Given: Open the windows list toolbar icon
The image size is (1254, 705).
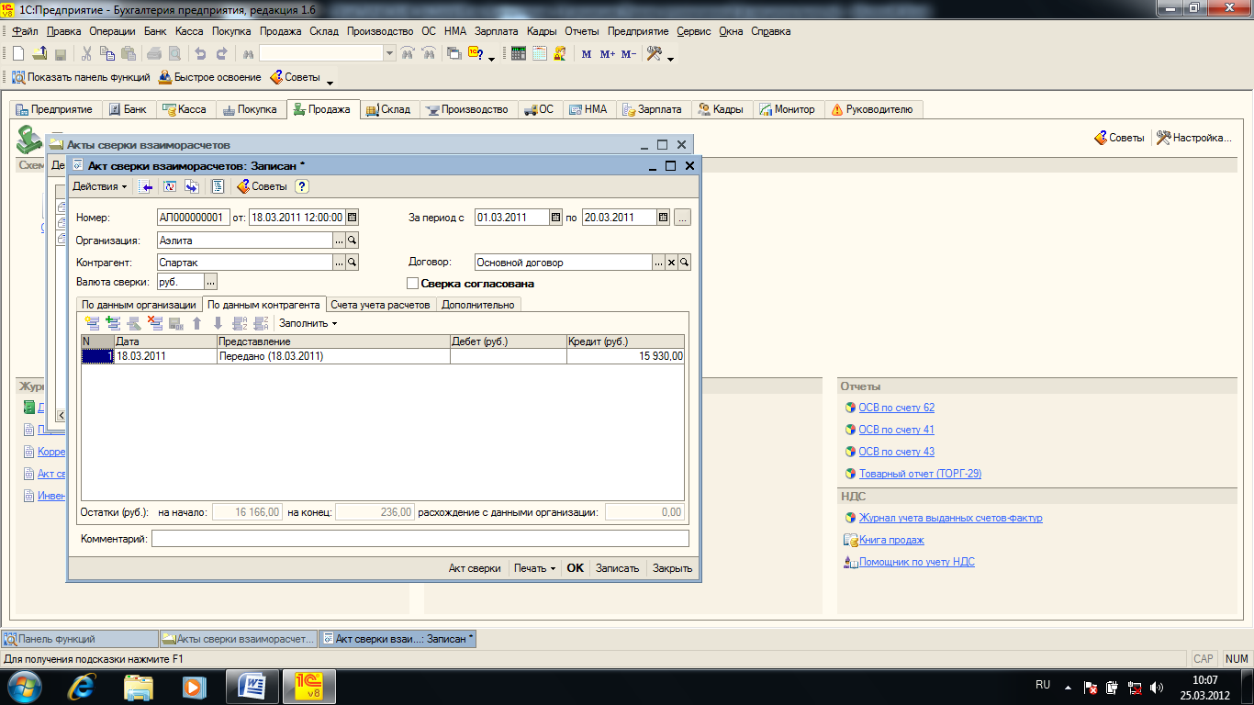Looking at the screenshot, I should point(454,54).
